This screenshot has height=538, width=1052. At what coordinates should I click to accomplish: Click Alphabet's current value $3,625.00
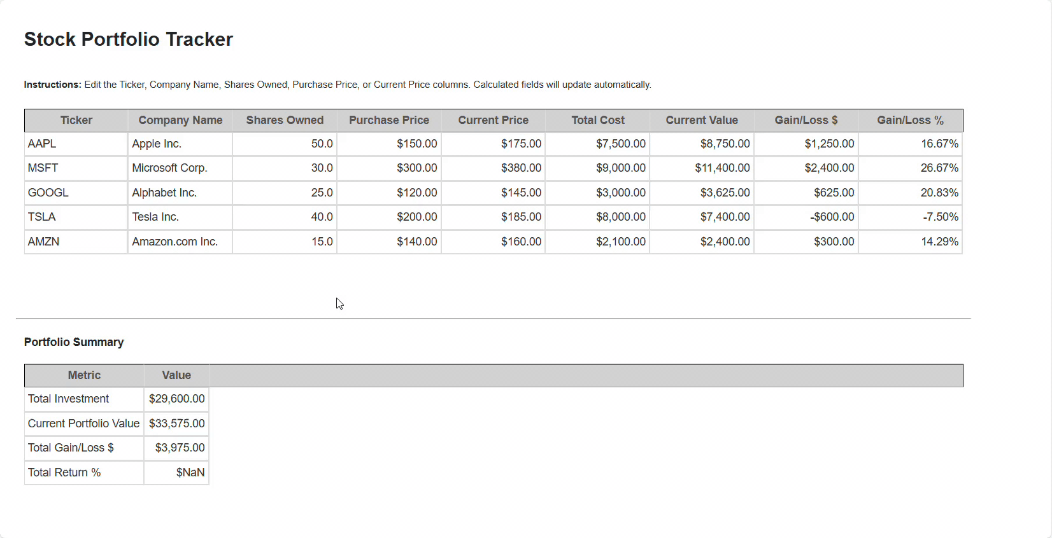(702, 193)
